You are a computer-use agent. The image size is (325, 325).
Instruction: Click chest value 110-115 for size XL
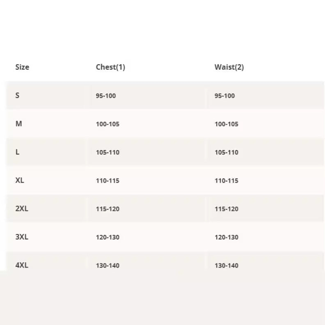pos(108,181)
